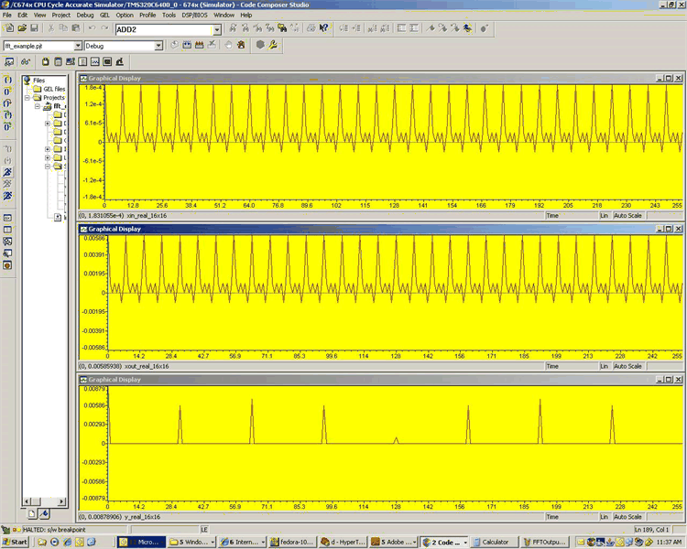
Task: Click the build options wrench icon
Action: coord(273,45)
